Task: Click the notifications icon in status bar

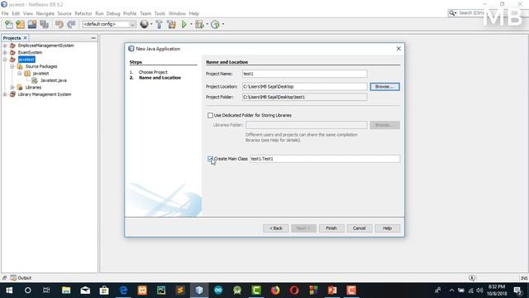Action: tap(472, 278)
